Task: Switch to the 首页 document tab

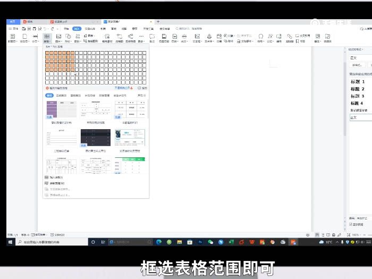Action: 13,22
